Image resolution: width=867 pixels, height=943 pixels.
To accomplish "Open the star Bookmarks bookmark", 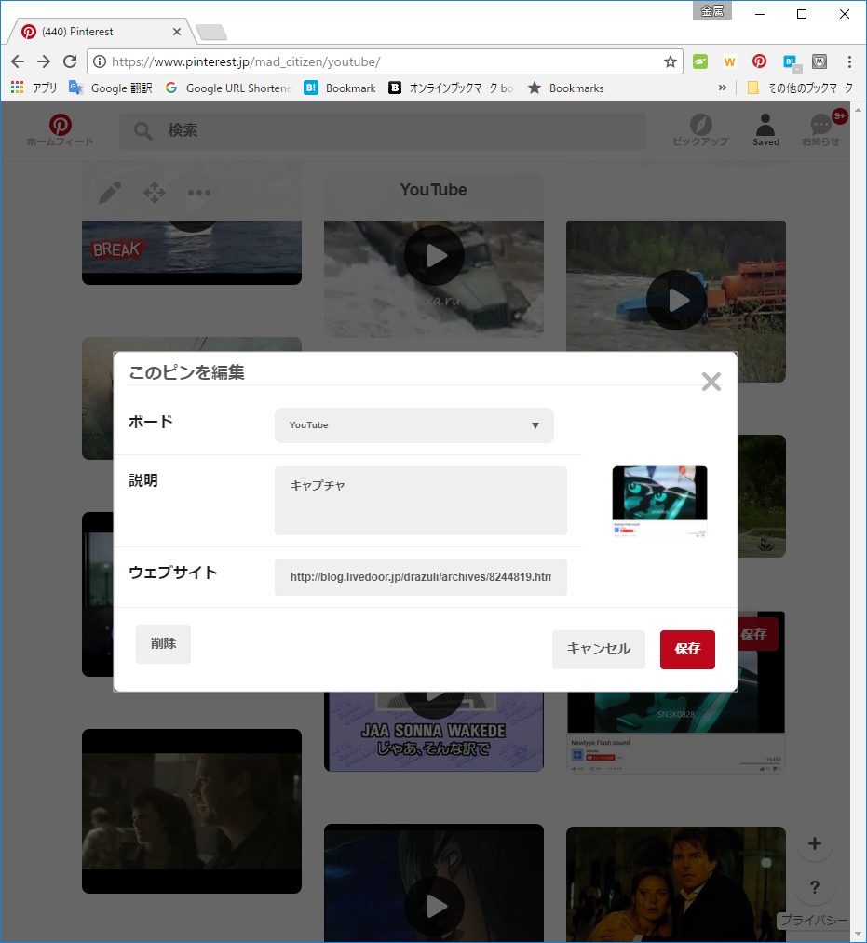I will (x=565, y=88).
